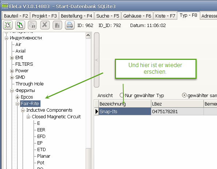Collapse the side panel with the '<' handle
The image size is (217, 169).
(97, 60)
